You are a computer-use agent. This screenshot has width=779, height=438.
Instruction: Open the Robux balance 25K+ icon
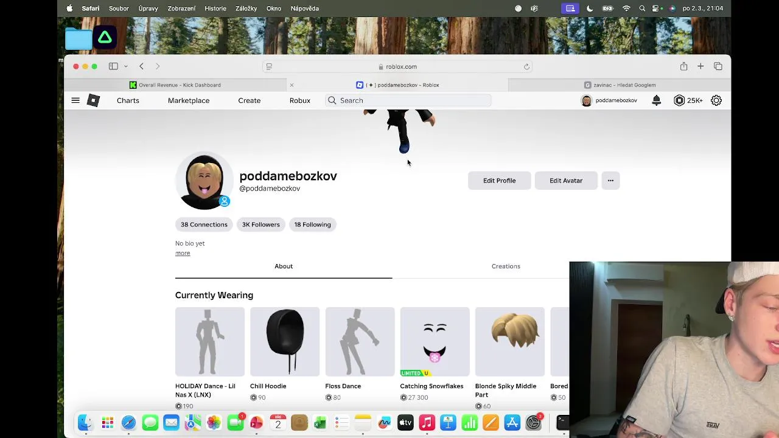point(679,100)
